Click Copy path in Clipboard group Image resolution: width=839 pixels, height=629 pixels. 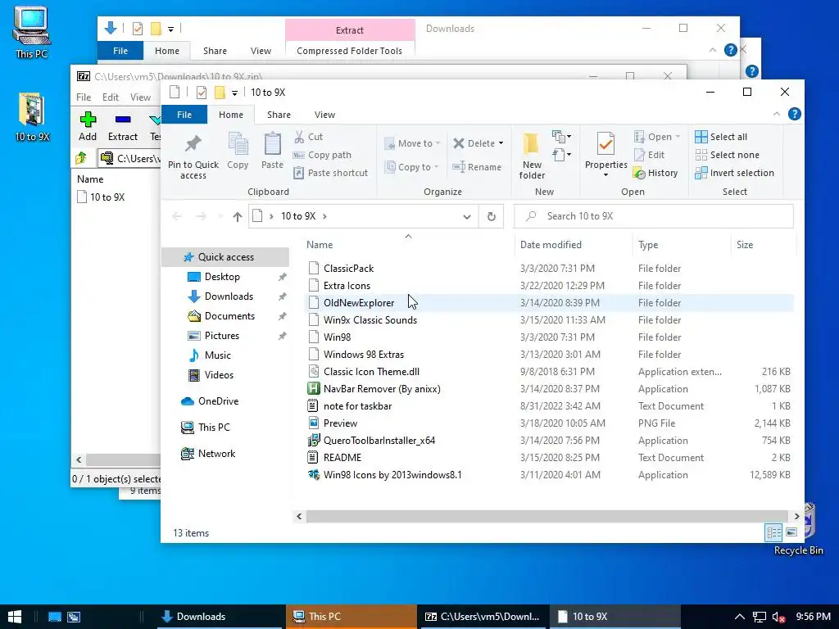tap(322, 155)
